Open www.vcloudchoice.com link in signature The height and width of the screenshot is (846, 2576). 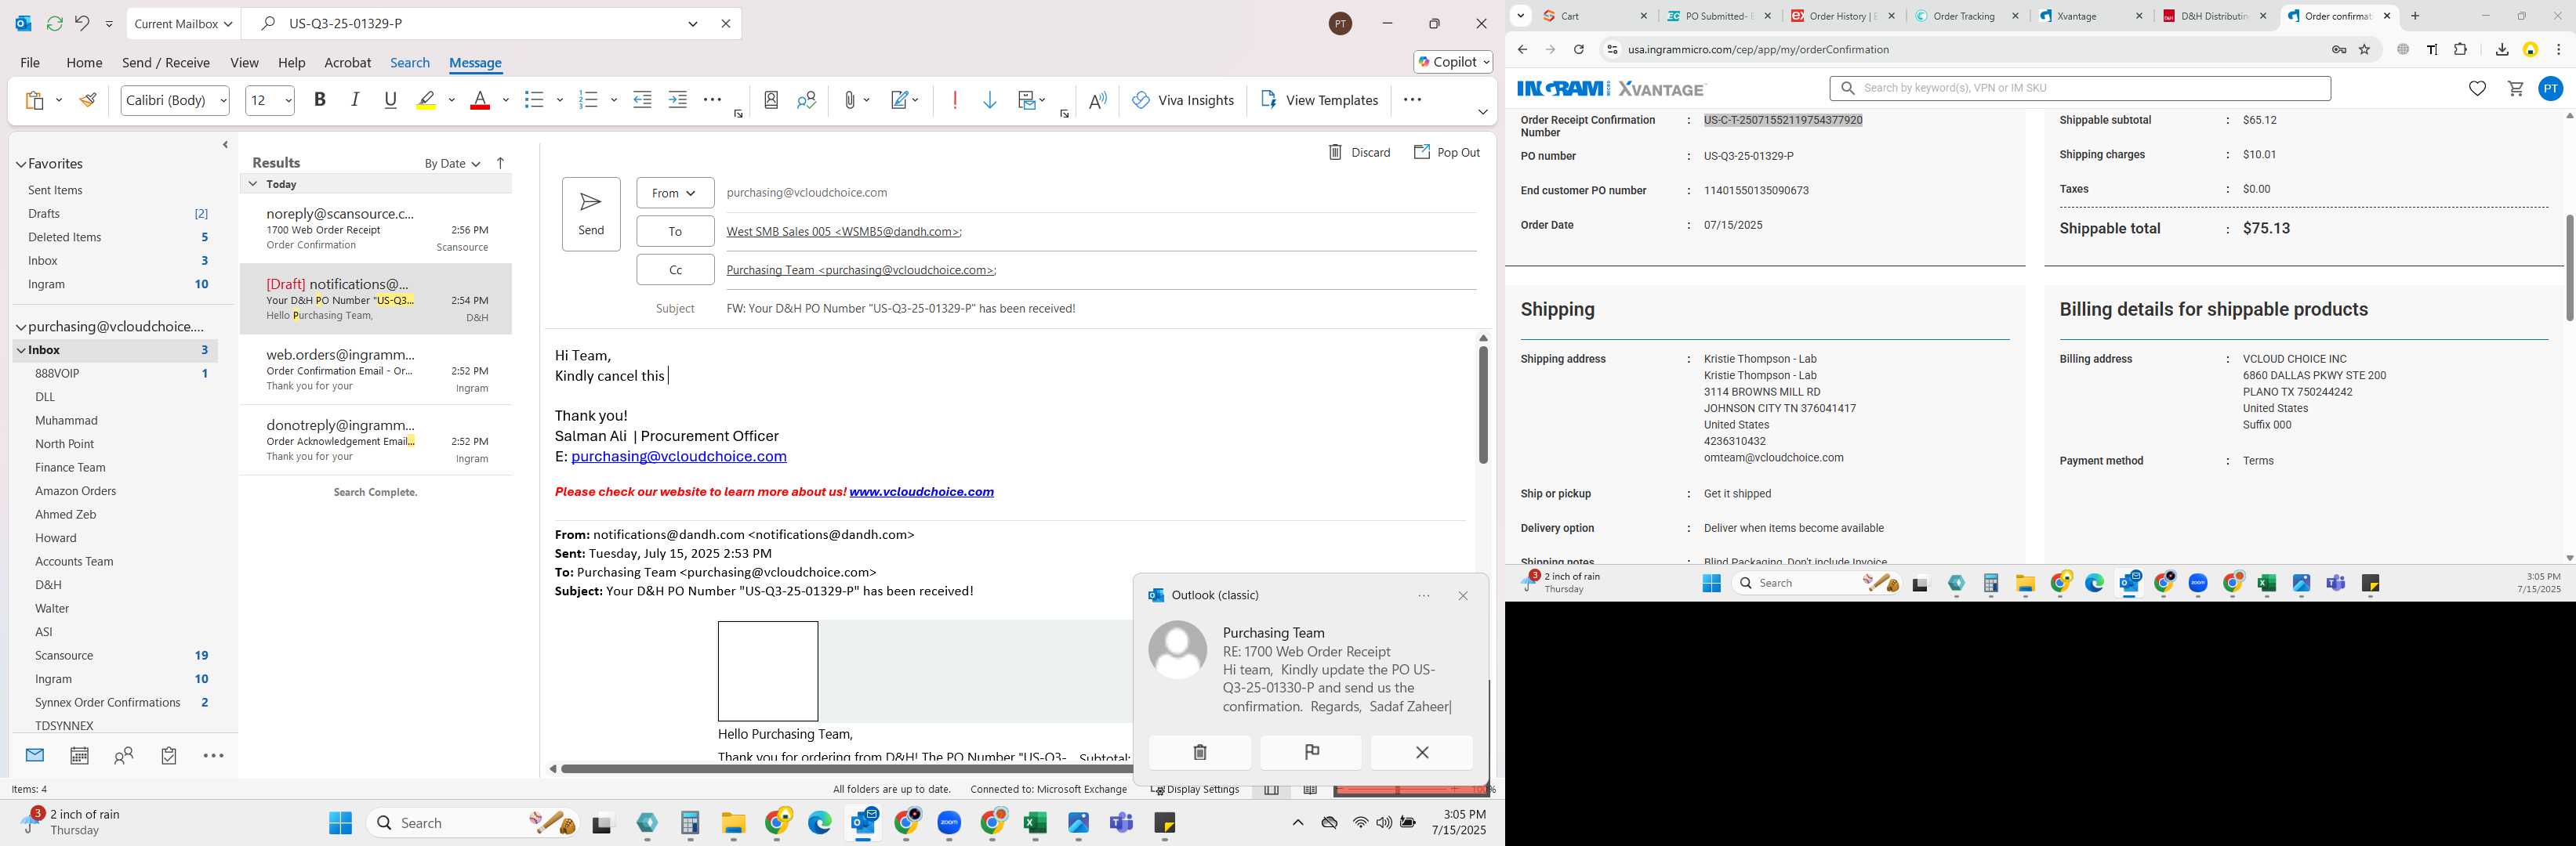pyautogui.click(x=921, y=491)
